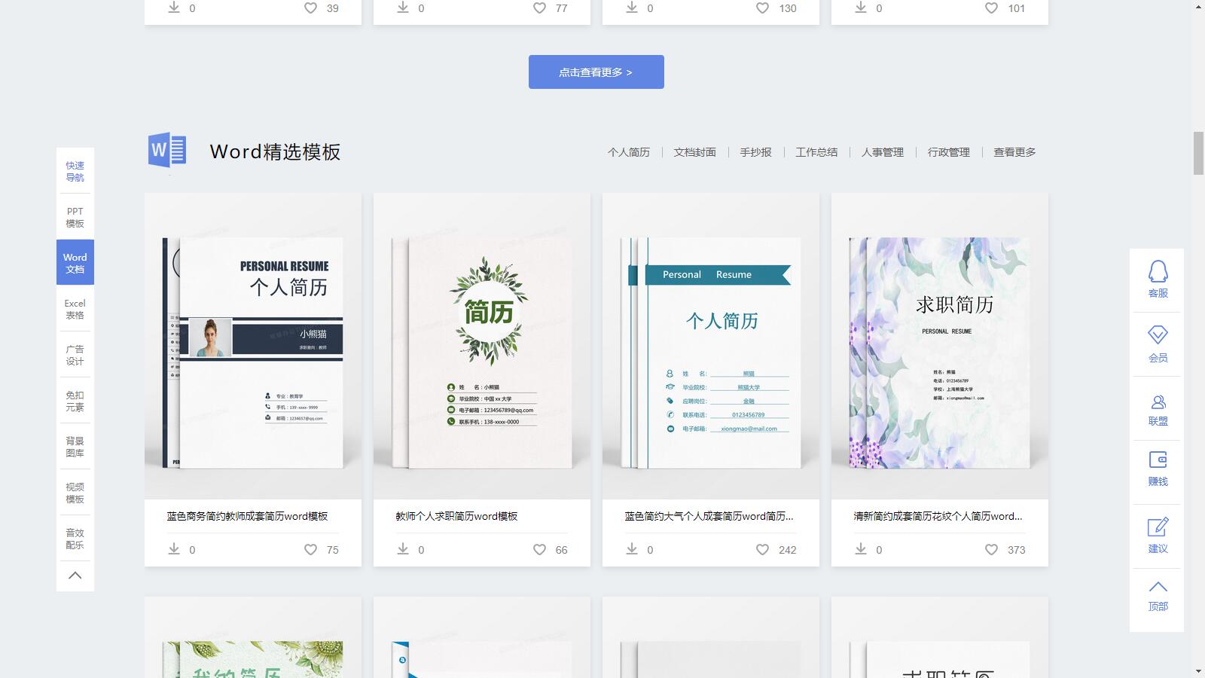
Task: Click the 建议 edit icon
Action: click(x=1158, y=527)
